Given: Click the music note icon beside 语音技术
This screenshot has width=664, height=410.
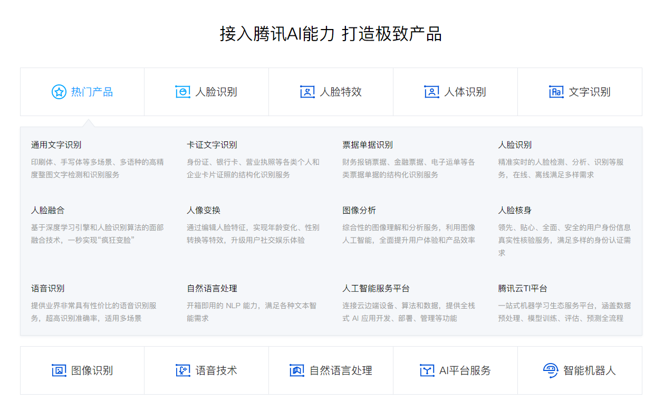Looking at the screenshot, I should point(183,370).
